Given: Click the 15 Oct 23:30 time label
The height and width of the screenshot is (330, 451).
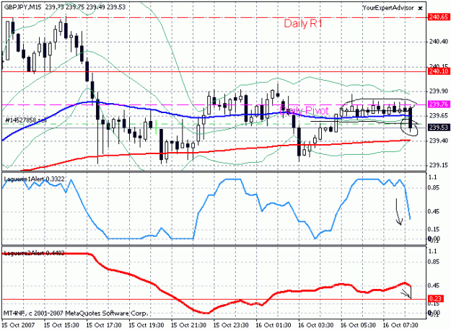Looking at the screenshot, I should click(231, 326).
